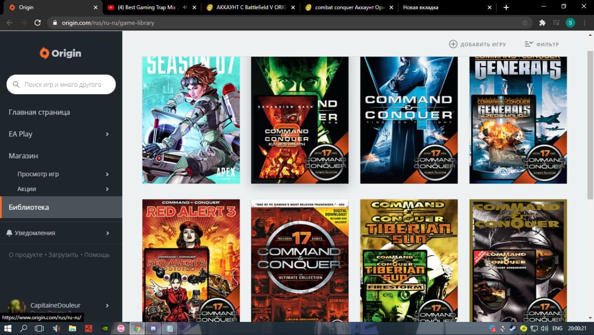Open the Загрузить link

pyautogui.click(x=63, y=255)
